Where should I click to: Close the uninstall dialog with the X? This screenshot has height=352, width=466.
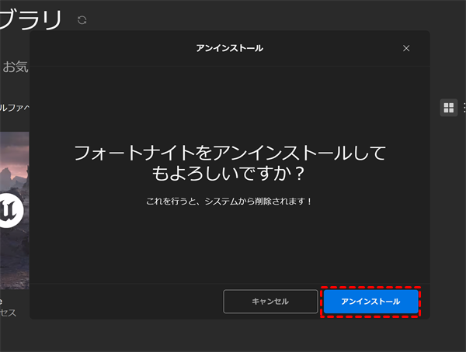(x=406, y=48)
